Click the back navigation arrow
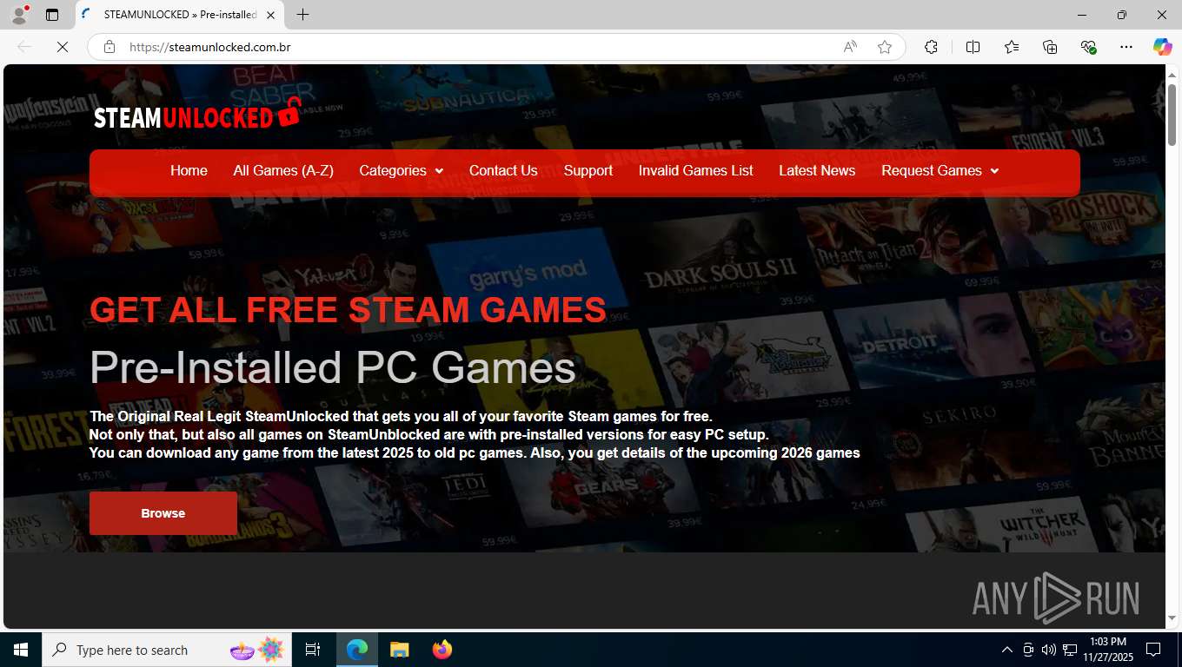 pos(24,47)
